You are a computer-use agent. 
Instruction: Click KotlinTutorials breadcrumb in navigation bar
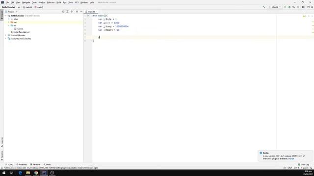coord(9,7)
